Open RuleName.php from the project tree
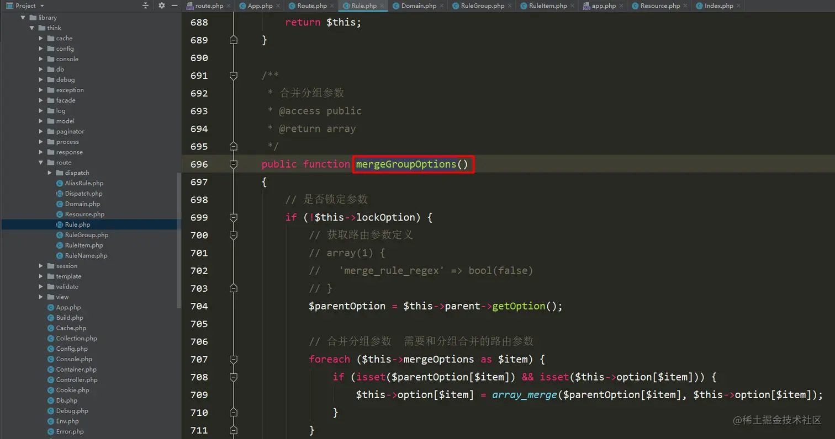 tap(82, 256)
